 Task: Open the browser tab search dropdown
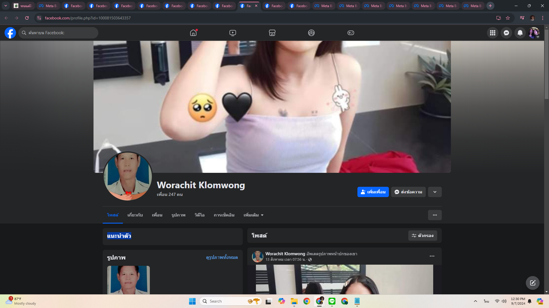tap(5, 6)
